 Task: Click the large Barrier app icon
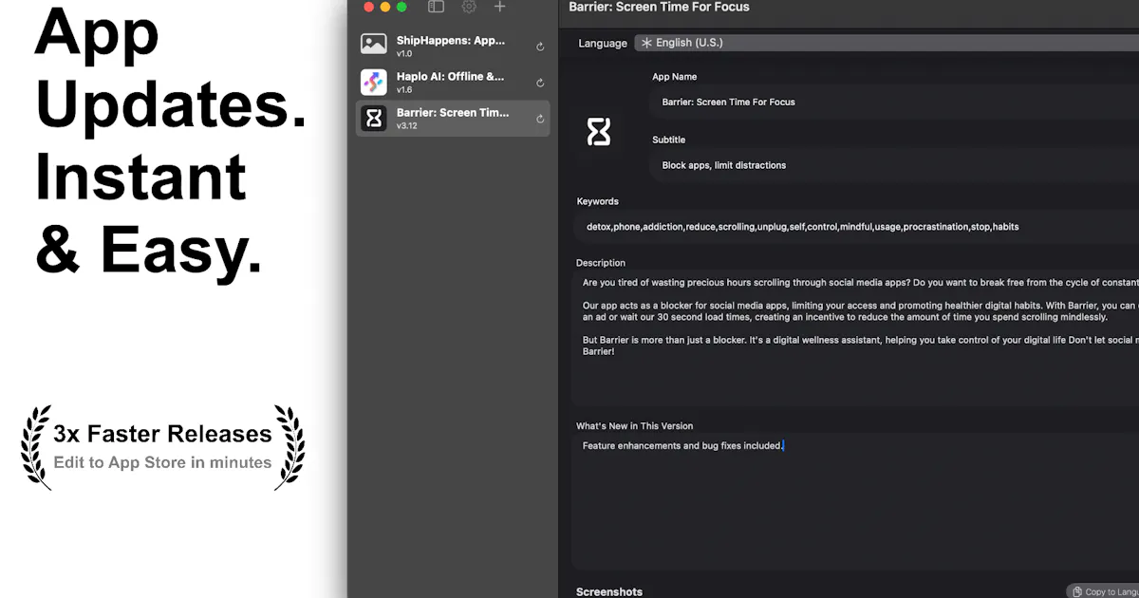click(599, 131)
